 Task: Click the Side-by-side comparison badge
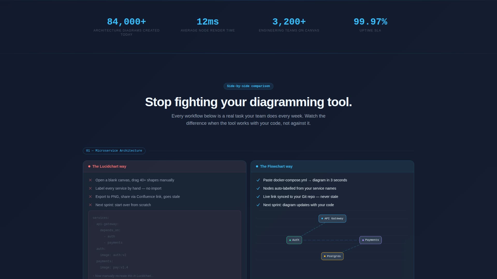[x=248, y=86]
